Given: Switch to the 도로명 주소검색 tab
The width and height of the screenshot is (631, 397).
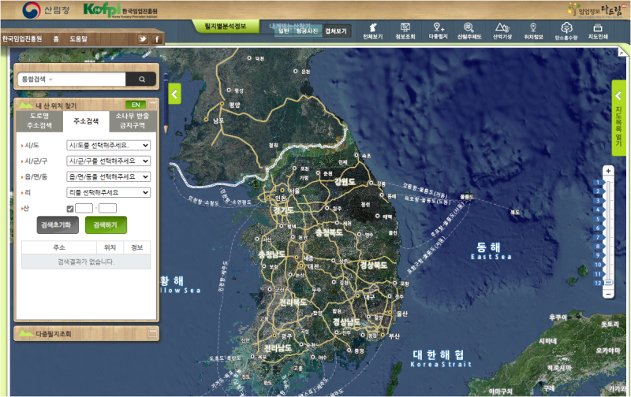Looking at the screenshot, I should [x=39, y=121].
